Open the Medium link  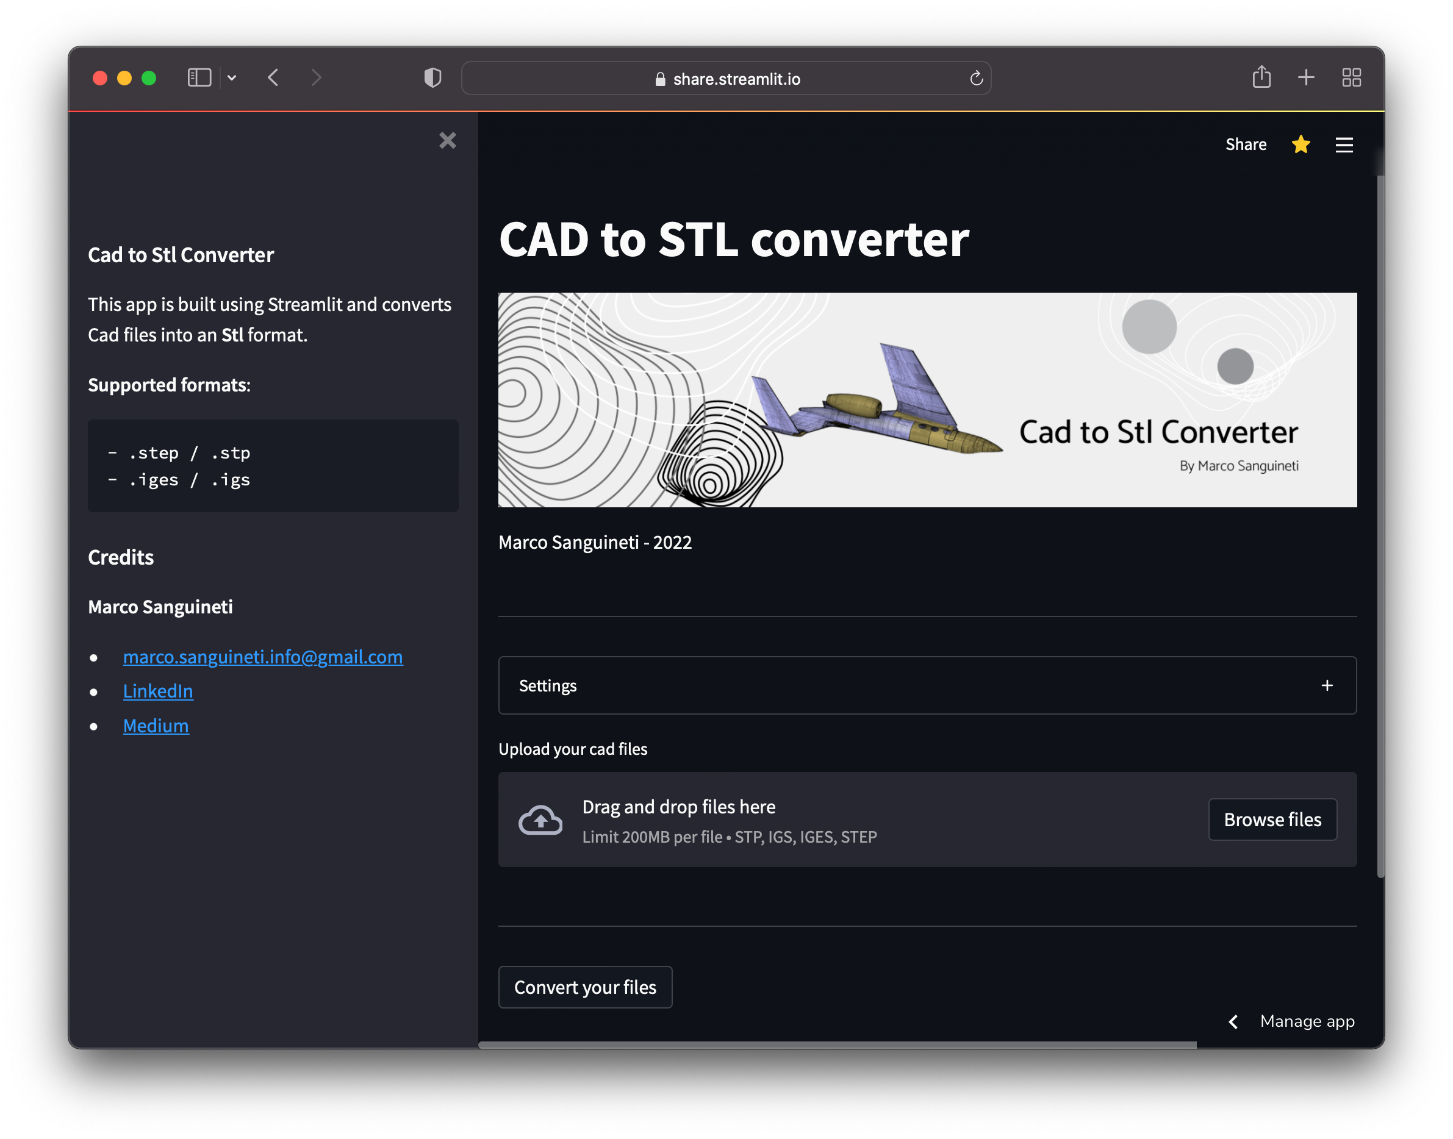(x=156, y=726)
